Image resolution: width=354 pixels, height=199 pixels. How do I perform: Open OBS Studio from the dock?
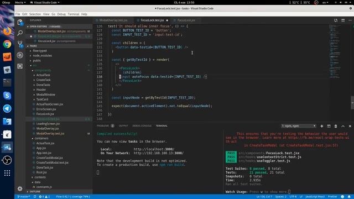(x=7, y=160)
